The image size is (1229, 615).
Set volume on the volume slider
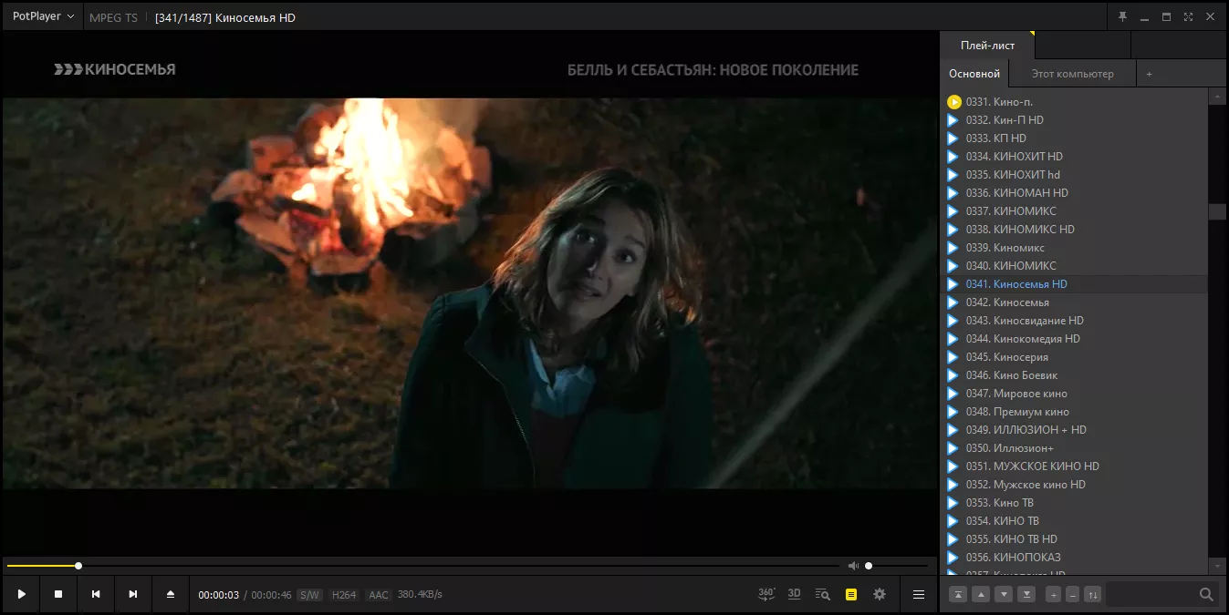tap(897, 566)
